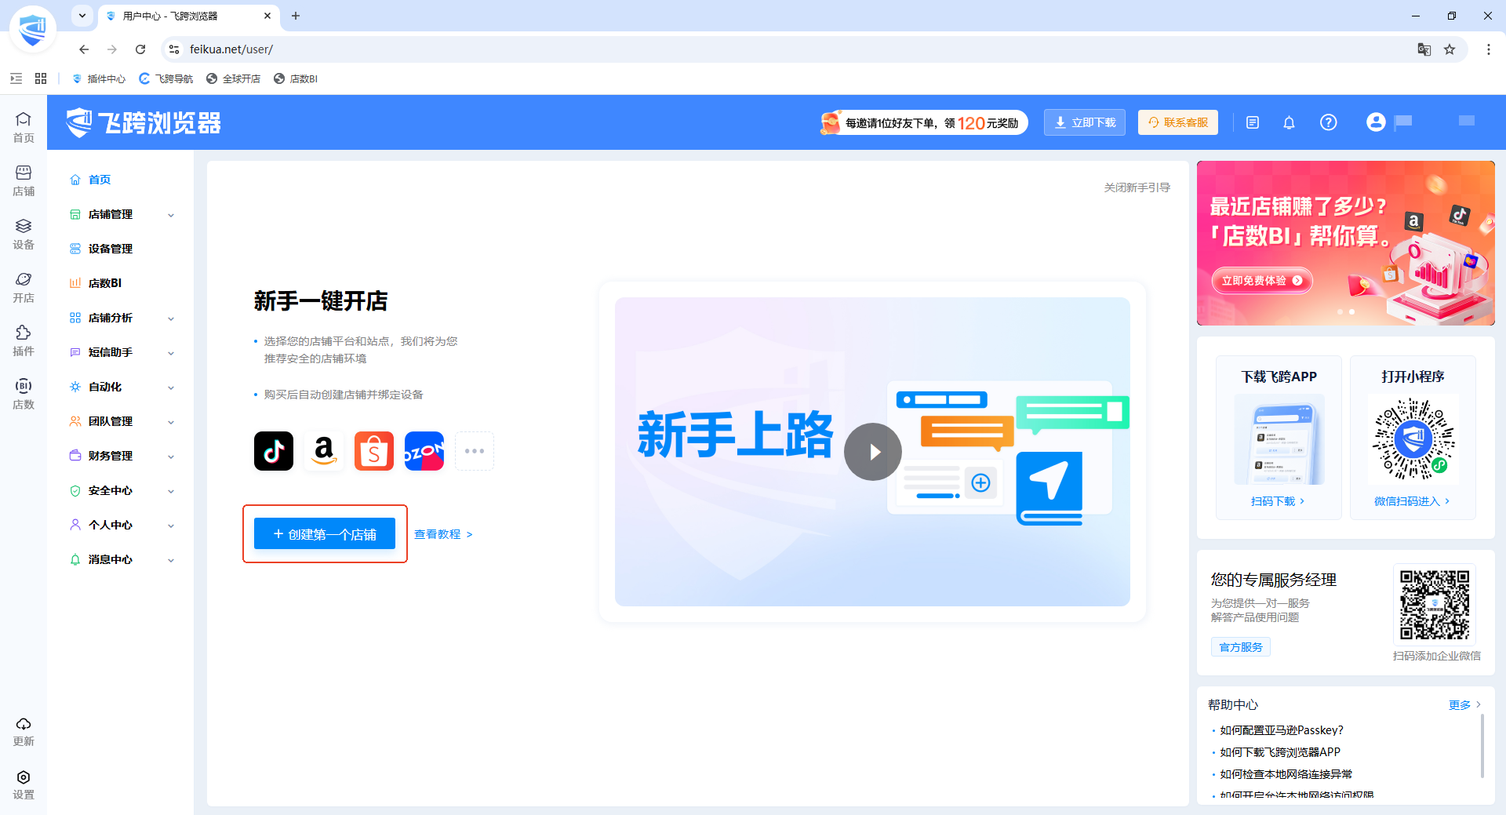Show more platforms with the ellipsis icon

475,451
